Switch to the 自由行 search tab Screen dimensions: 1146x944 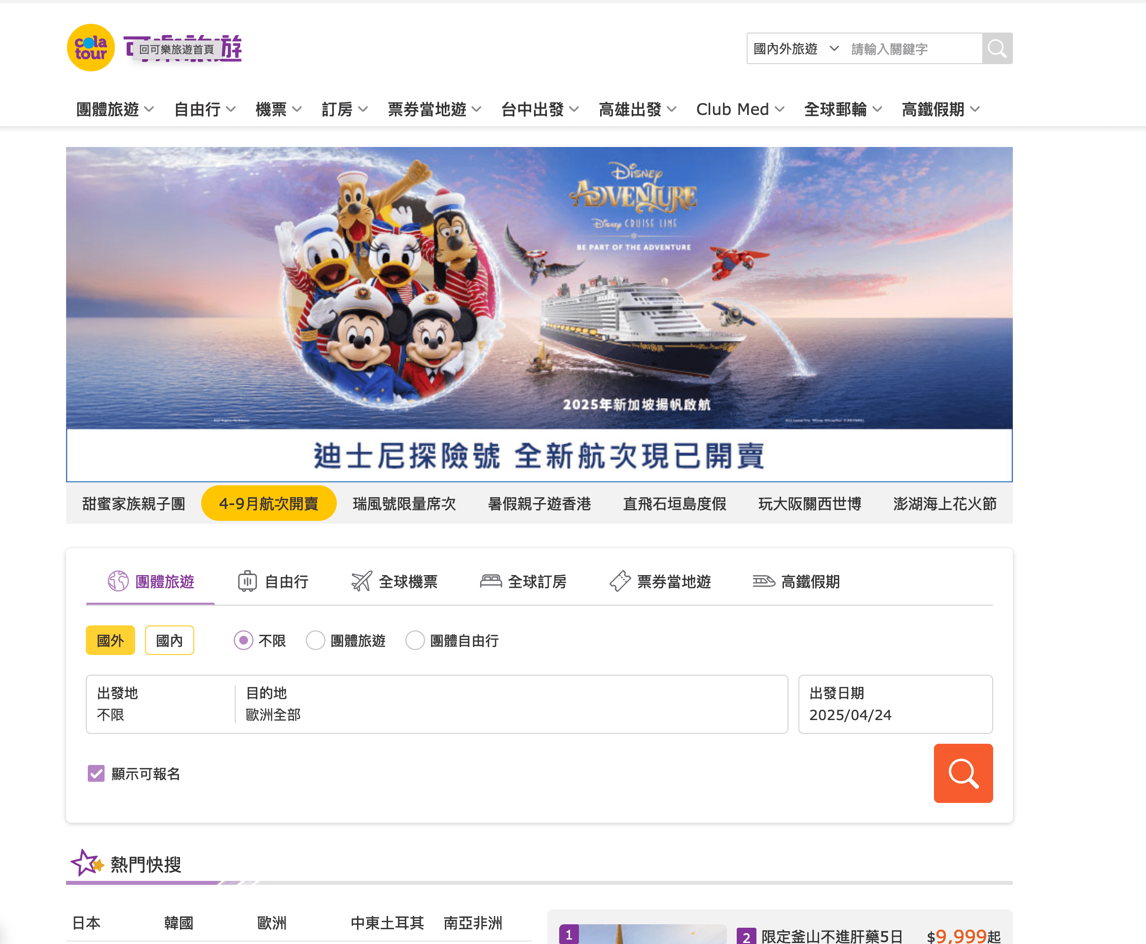point(274,581)
